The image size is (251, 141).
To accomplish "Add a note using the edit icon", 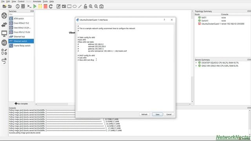I will pyautogui.click(x=58, y=6).
